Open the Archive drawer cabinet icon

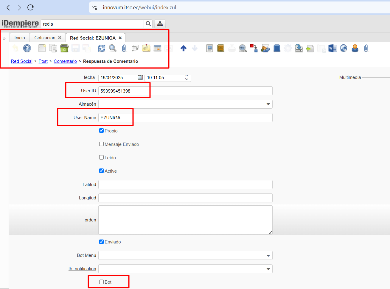click(221, 48)
